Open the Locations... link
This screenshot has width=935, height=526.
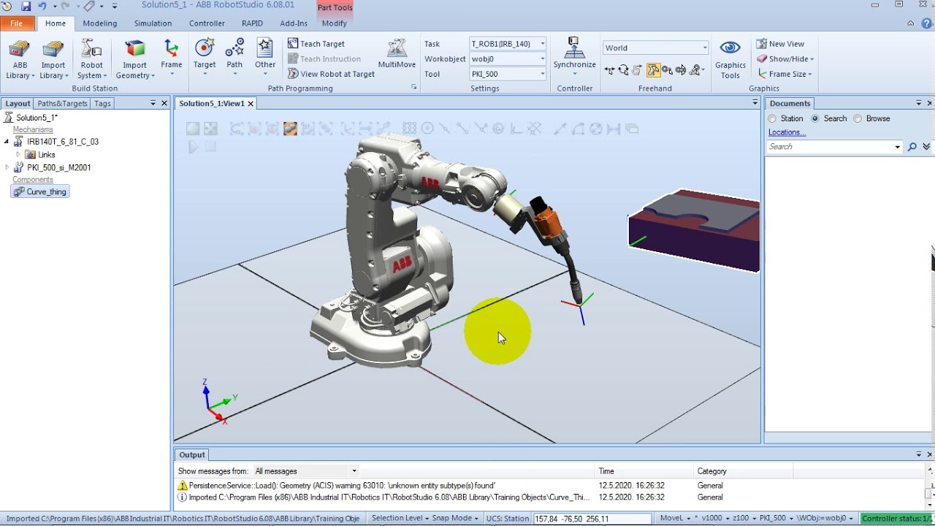tap(787, 132)
